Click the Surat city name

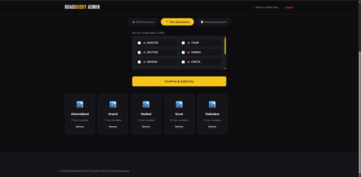pos(179,114)
